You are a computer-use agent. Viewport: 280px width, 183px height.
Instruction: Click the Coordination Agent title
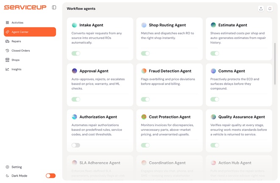tap(167, 163)
